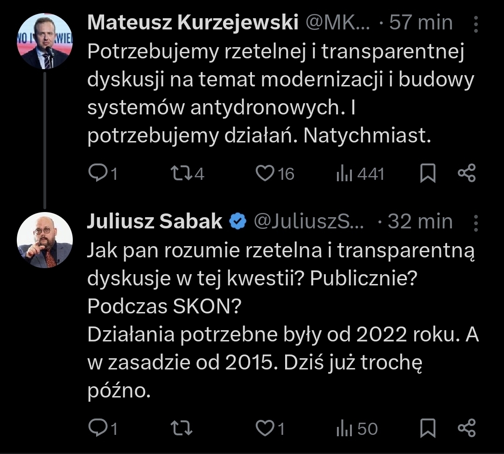Retweet Mateusz Kurzejewski's post
This screenshot has height=454, width=504.
[x=180, y=174]
